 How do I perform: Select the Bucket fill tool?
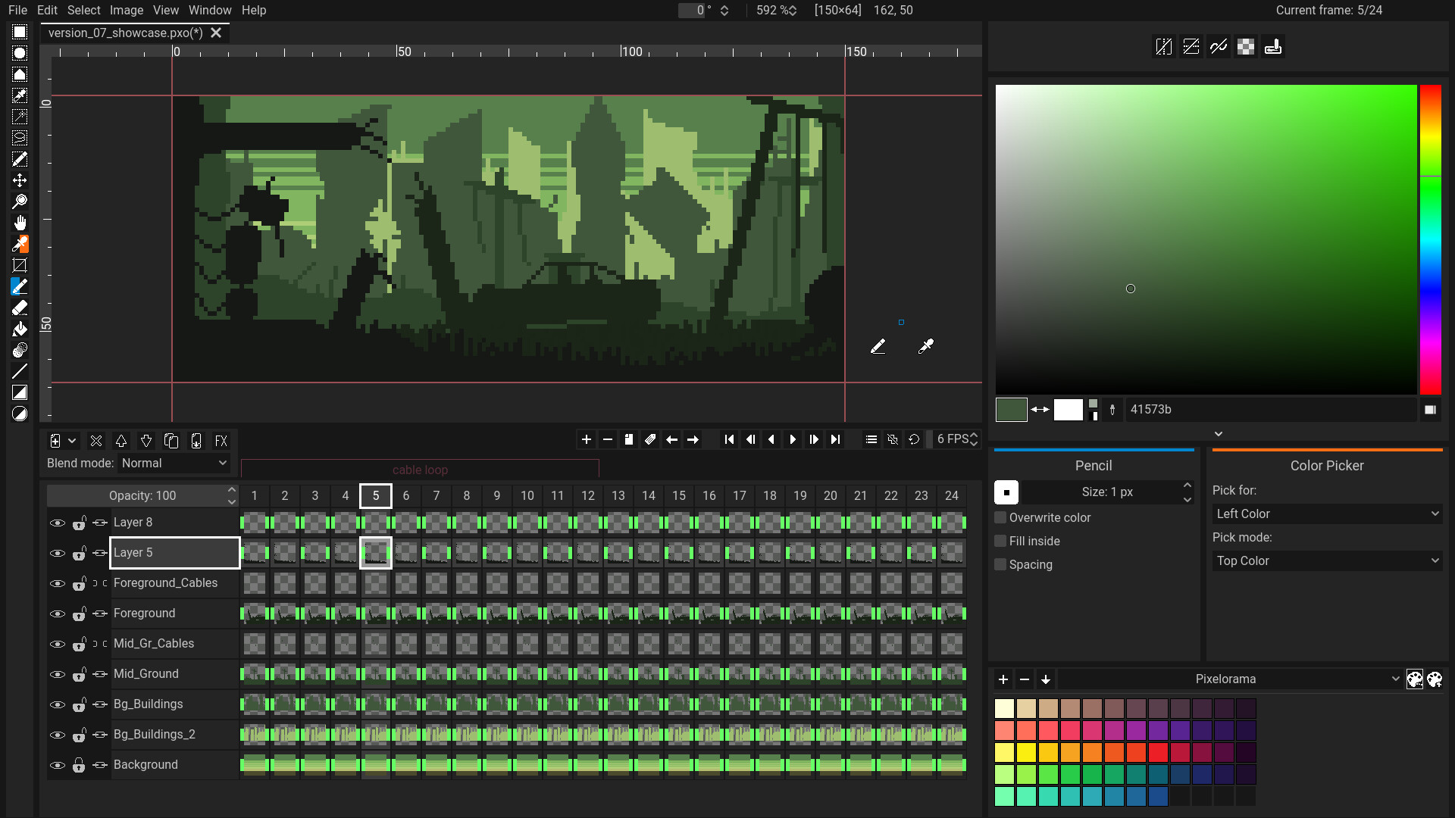(x=20, y=329)
